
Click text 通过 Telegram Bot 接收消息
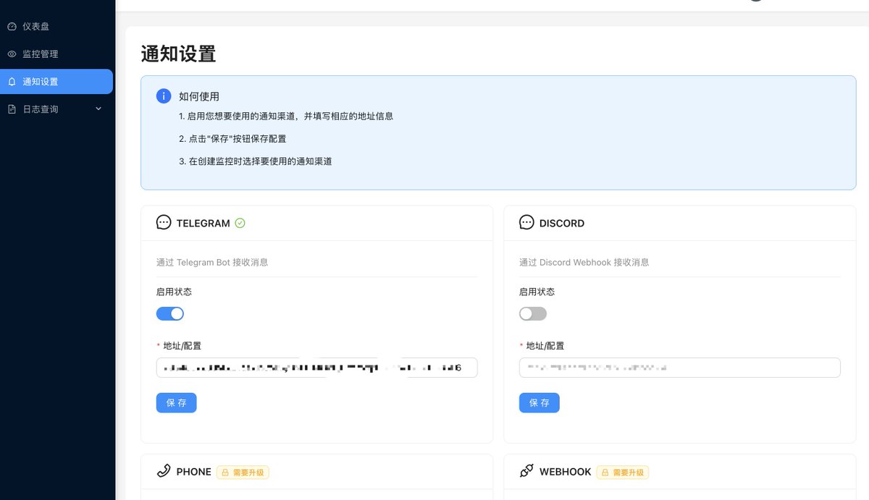tap(212, 262)
